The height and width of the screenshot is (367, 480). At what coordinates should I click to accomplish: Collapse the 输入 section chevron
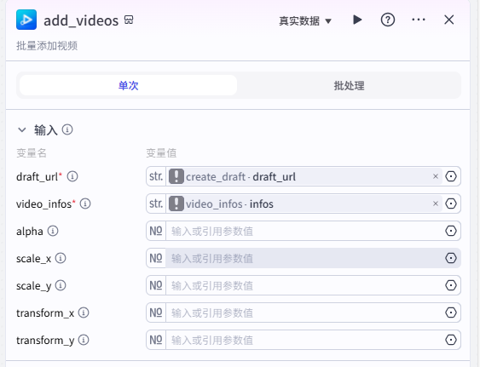click(22, 129)
